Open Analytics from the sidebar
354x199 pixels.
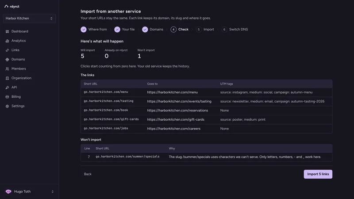pos(19,41)
